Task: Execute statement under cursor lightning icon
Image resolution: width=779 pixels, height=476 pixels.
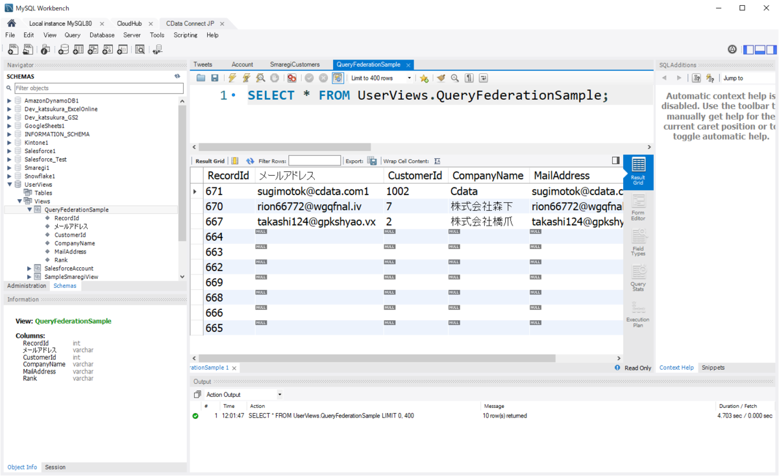Action: click(x=246, y=78)
